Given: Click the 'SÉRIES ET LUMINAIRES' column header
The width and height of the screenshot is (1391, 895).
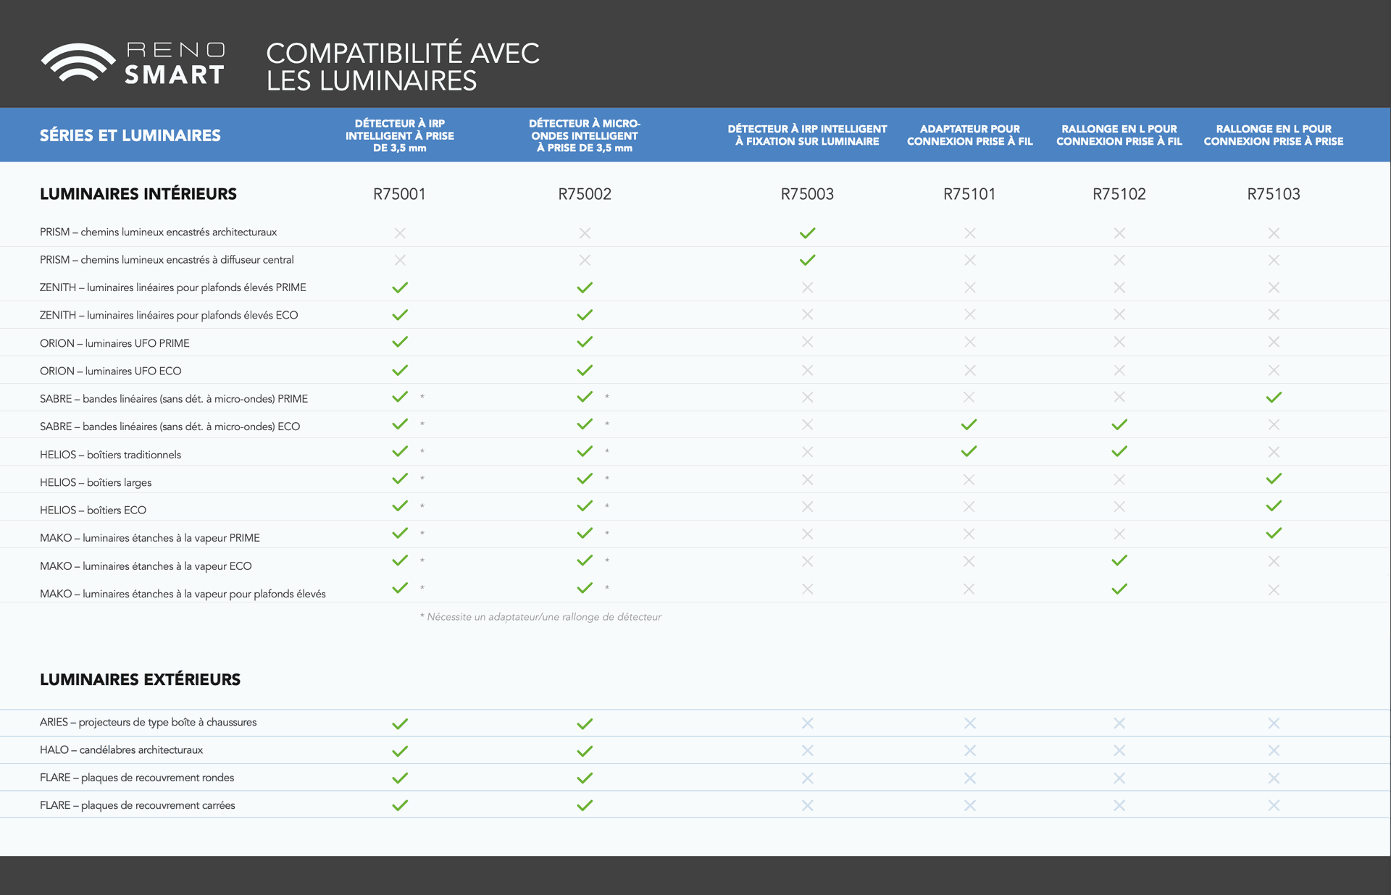Looking at the screenshot, I should 130,135.
